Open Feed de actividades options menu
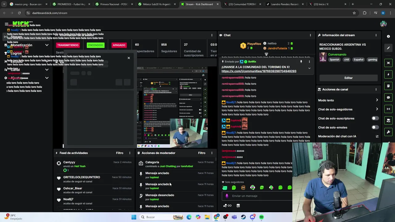Screen dimensions: 395x222 pos(130,153)
